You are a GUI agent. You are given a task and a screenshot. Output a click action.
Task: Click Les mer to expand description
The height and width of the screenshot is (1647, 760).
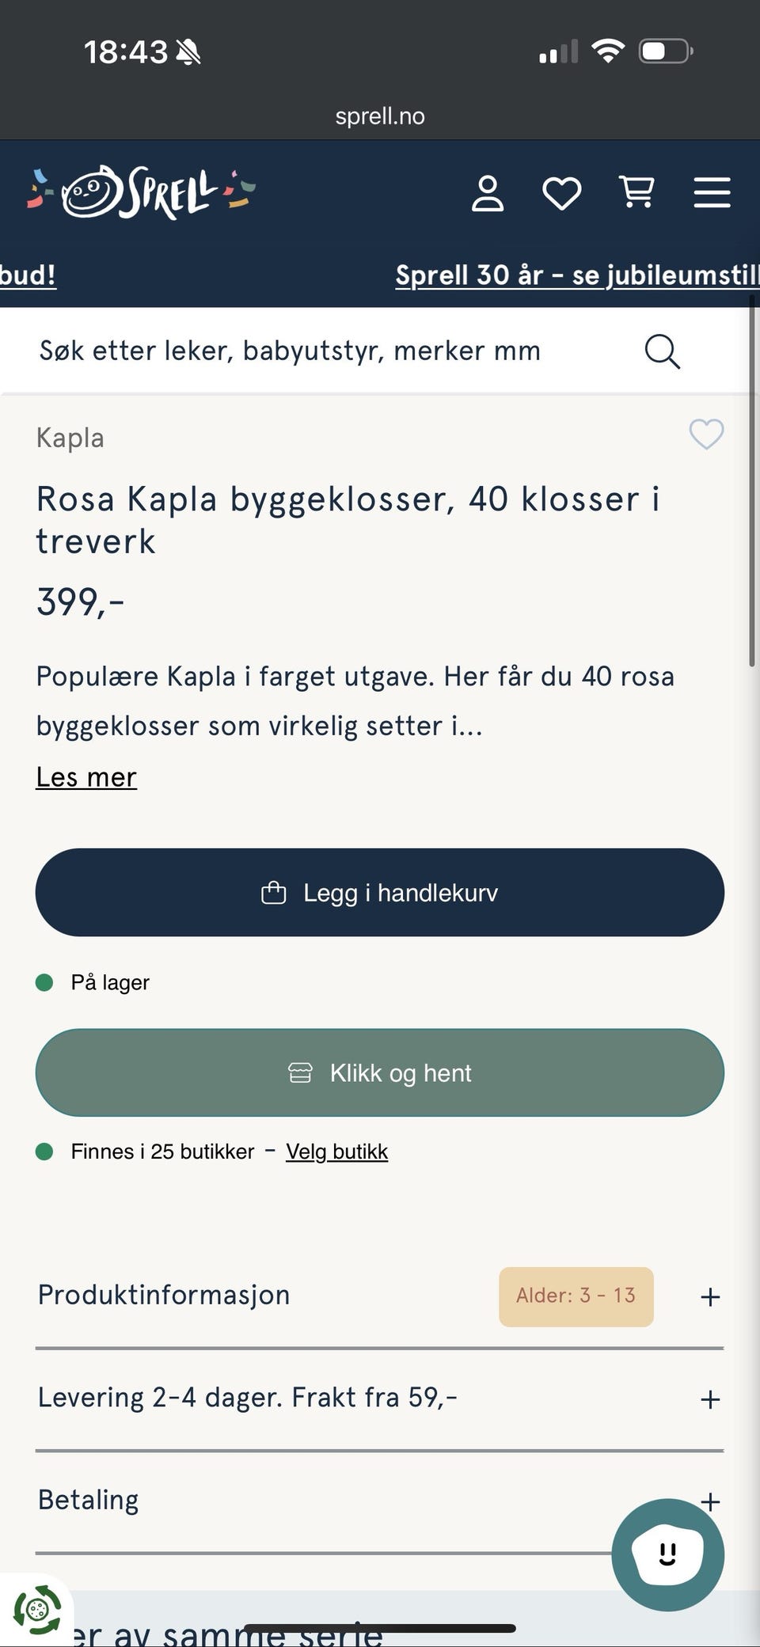click(86, 777)
